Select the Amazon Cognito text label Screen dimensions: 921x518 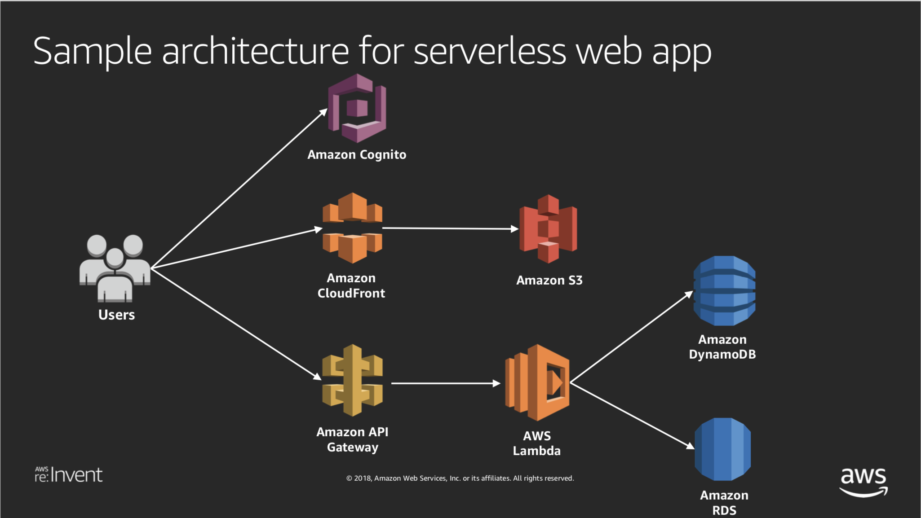[357, 155]
